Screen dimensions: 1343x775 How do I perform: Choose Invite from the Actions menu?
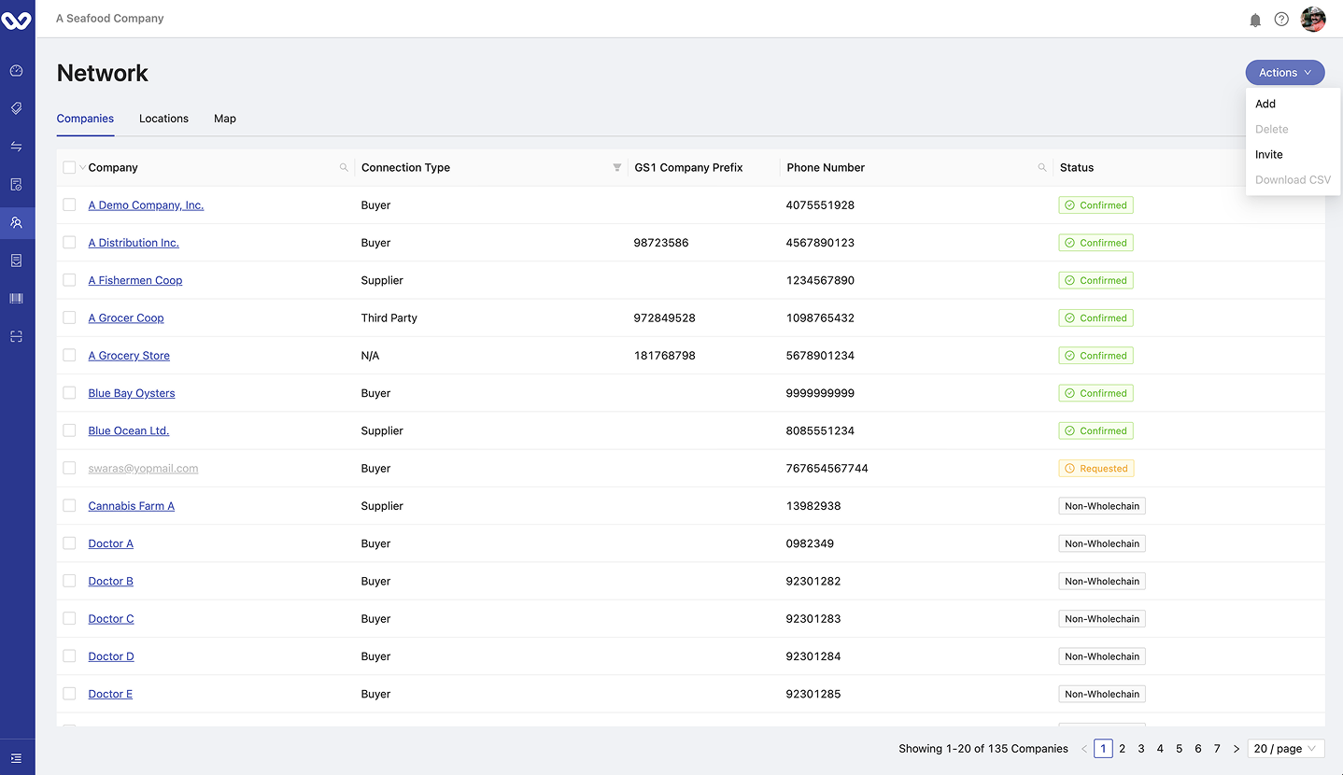coord(1268,155)
